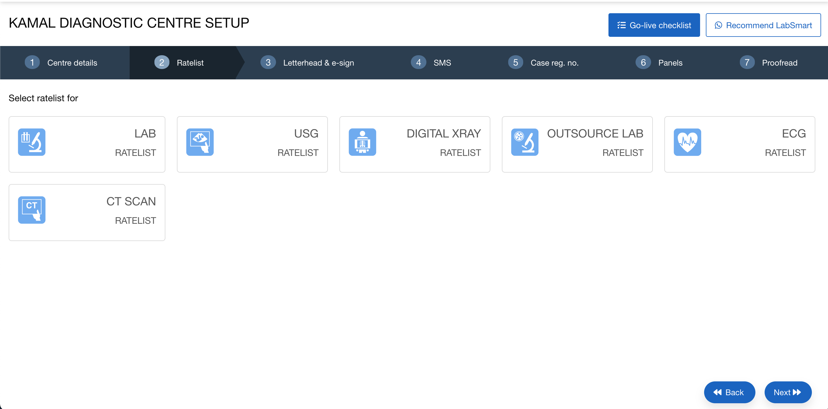Click step number 7 circle
Viewport: 828px width, 409px height.
pos(747,62)
